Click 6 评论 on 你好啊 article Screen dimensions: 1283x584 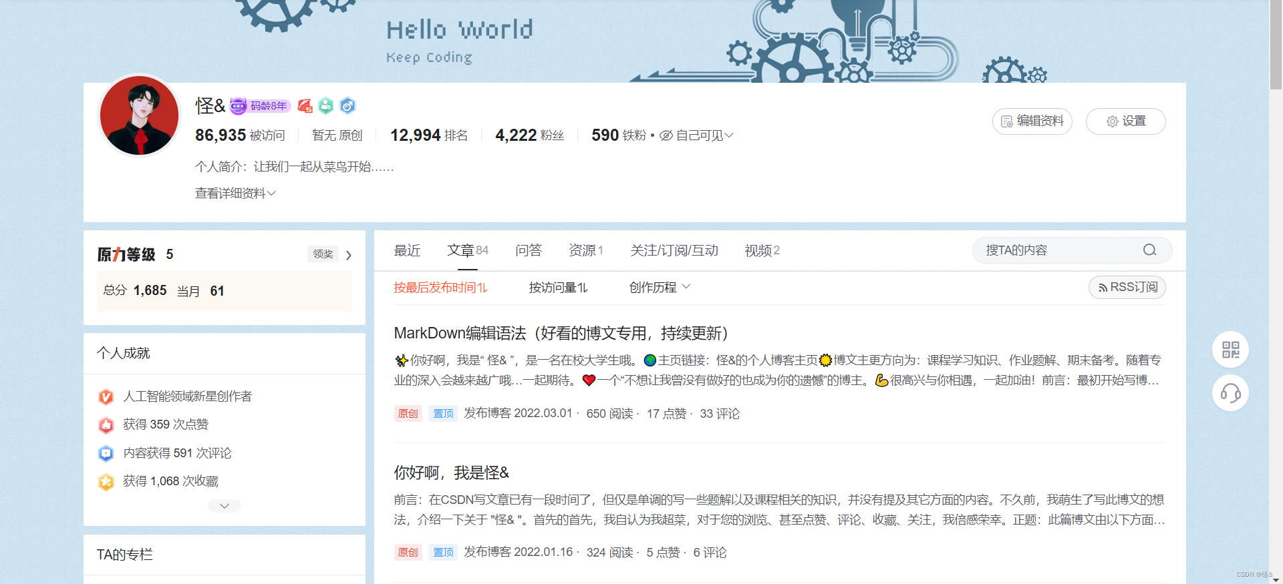710,553
